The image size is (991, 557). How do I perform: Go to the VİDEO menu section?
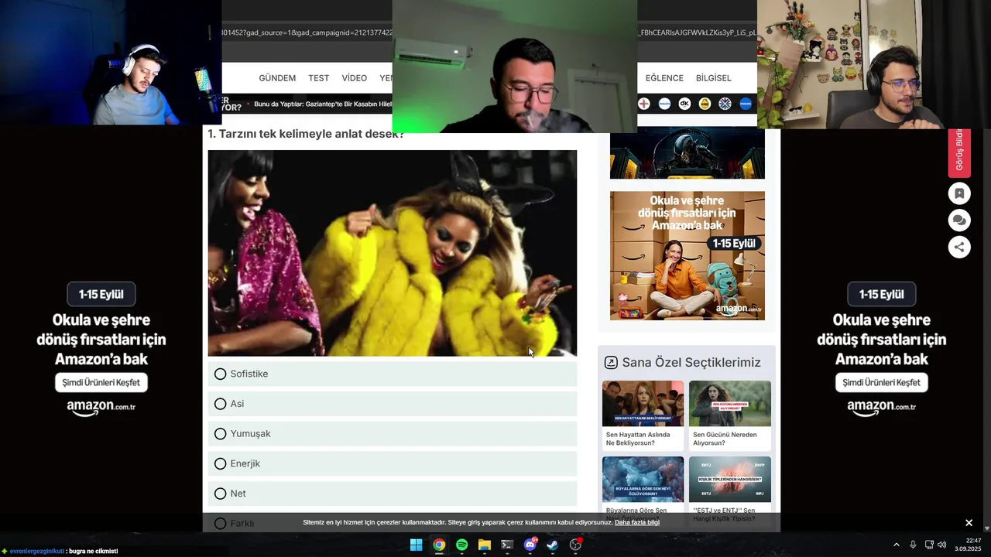coord(354,78)
